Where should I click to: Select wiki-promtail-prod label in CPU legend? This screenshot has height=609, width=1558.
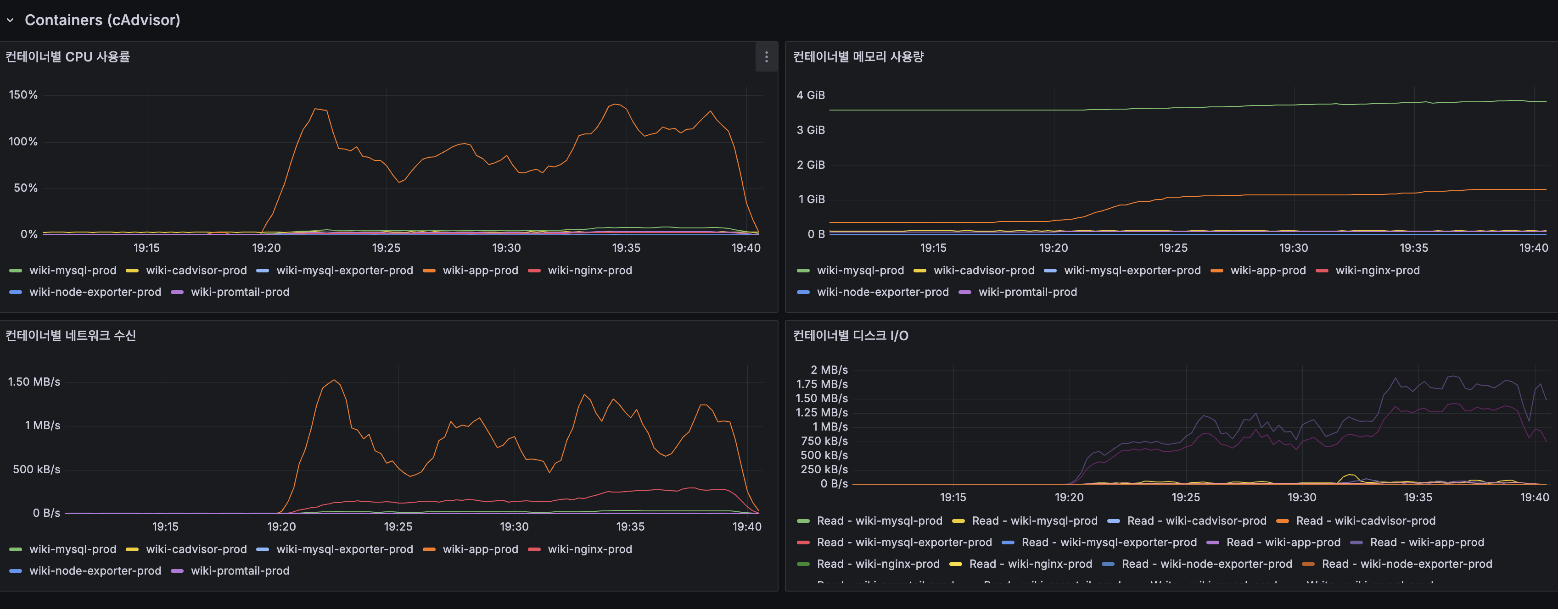click(240, 292)
